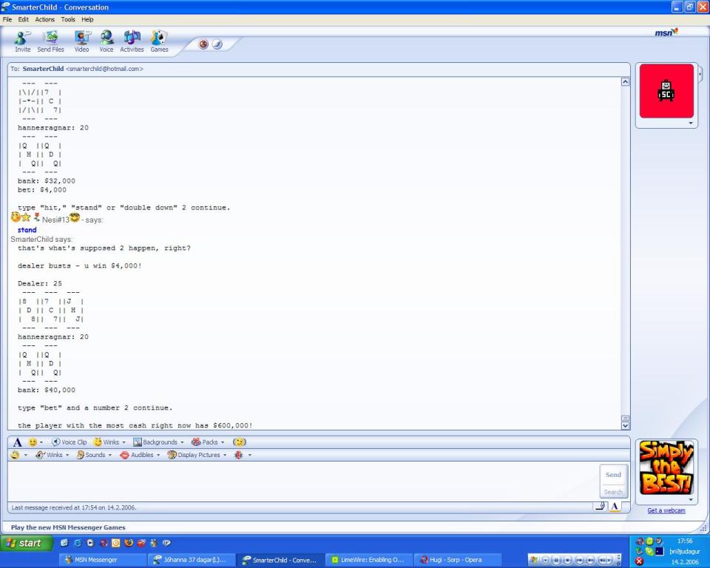Open the eye Winks dropdown in second row
This screenshot has height=568, width=710.
(52, 455)
